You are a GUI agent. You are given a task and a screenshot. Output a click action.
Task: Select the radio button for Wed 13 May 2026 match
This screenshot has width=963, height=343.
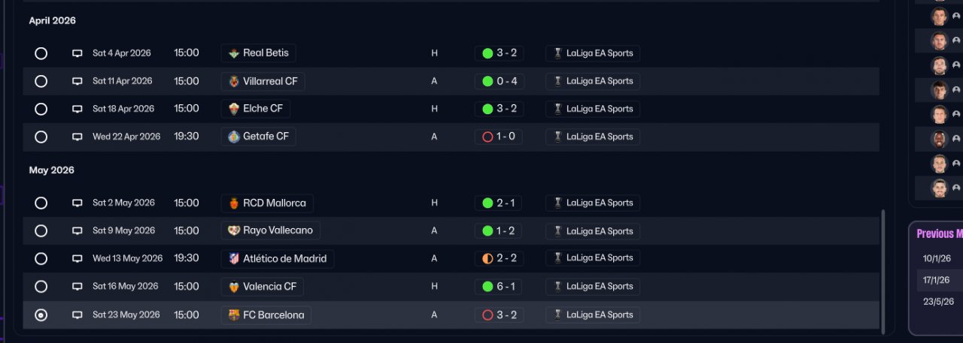click(x=41, y=259)
